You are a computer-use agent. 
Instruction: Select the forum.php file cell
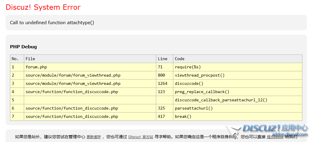[90, 67]
